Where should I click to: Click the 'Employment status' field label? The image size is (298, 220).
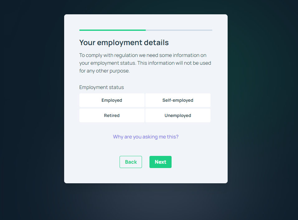[x=102, y=87]
